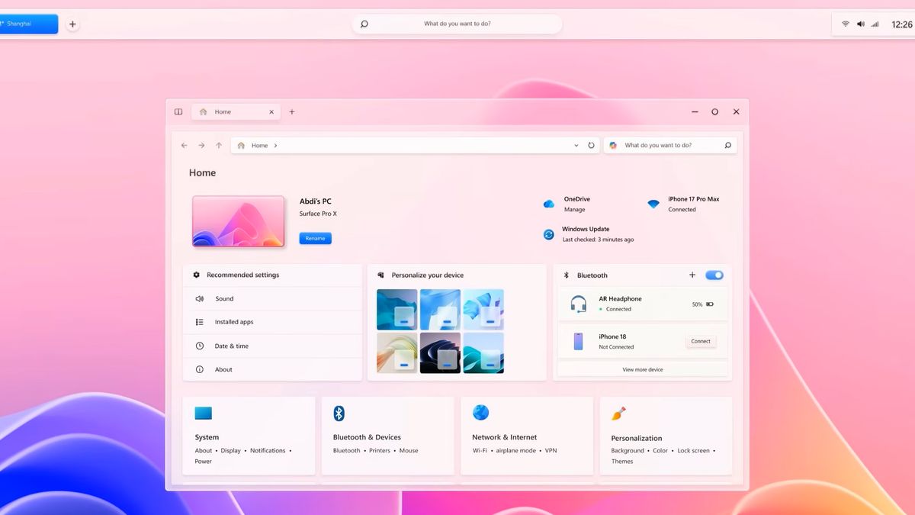Click the Windows Update sync icon
This screenshot has width=915, height=515.
point(548,234)
